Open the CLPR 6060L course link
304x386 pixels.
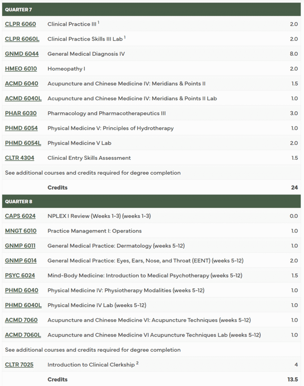coord(22,39)
